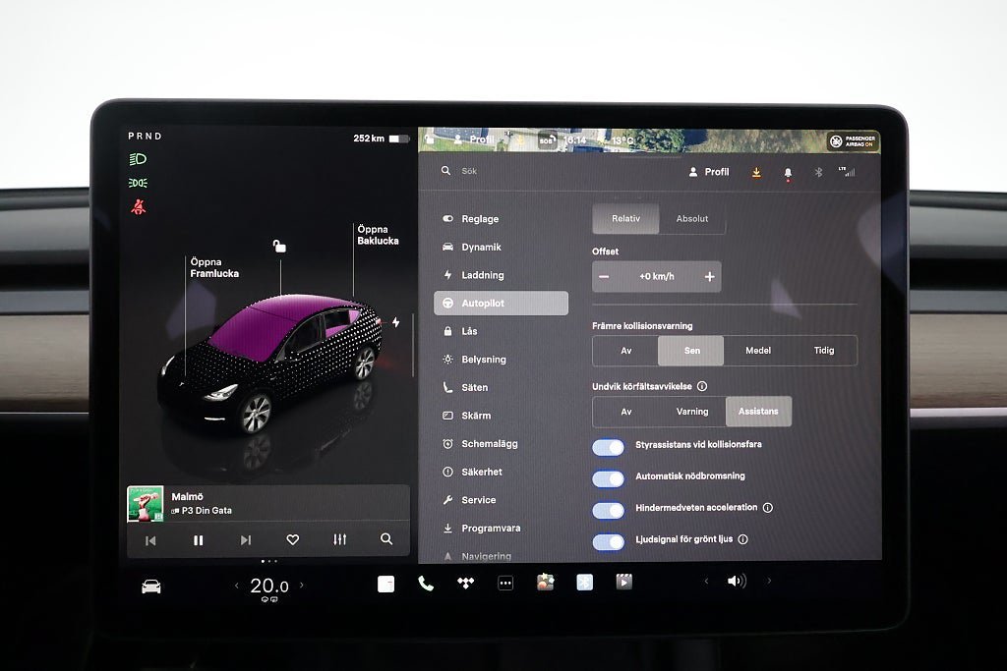
Task: Unlock the car using the padlock icon
Action: pyautogui.click(x=279, y=247)
